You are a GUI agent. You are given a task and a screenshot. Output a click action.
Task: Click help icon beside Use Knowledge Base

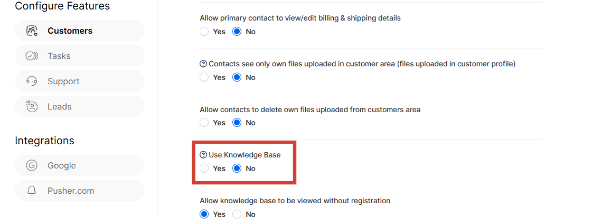[203, 155]
